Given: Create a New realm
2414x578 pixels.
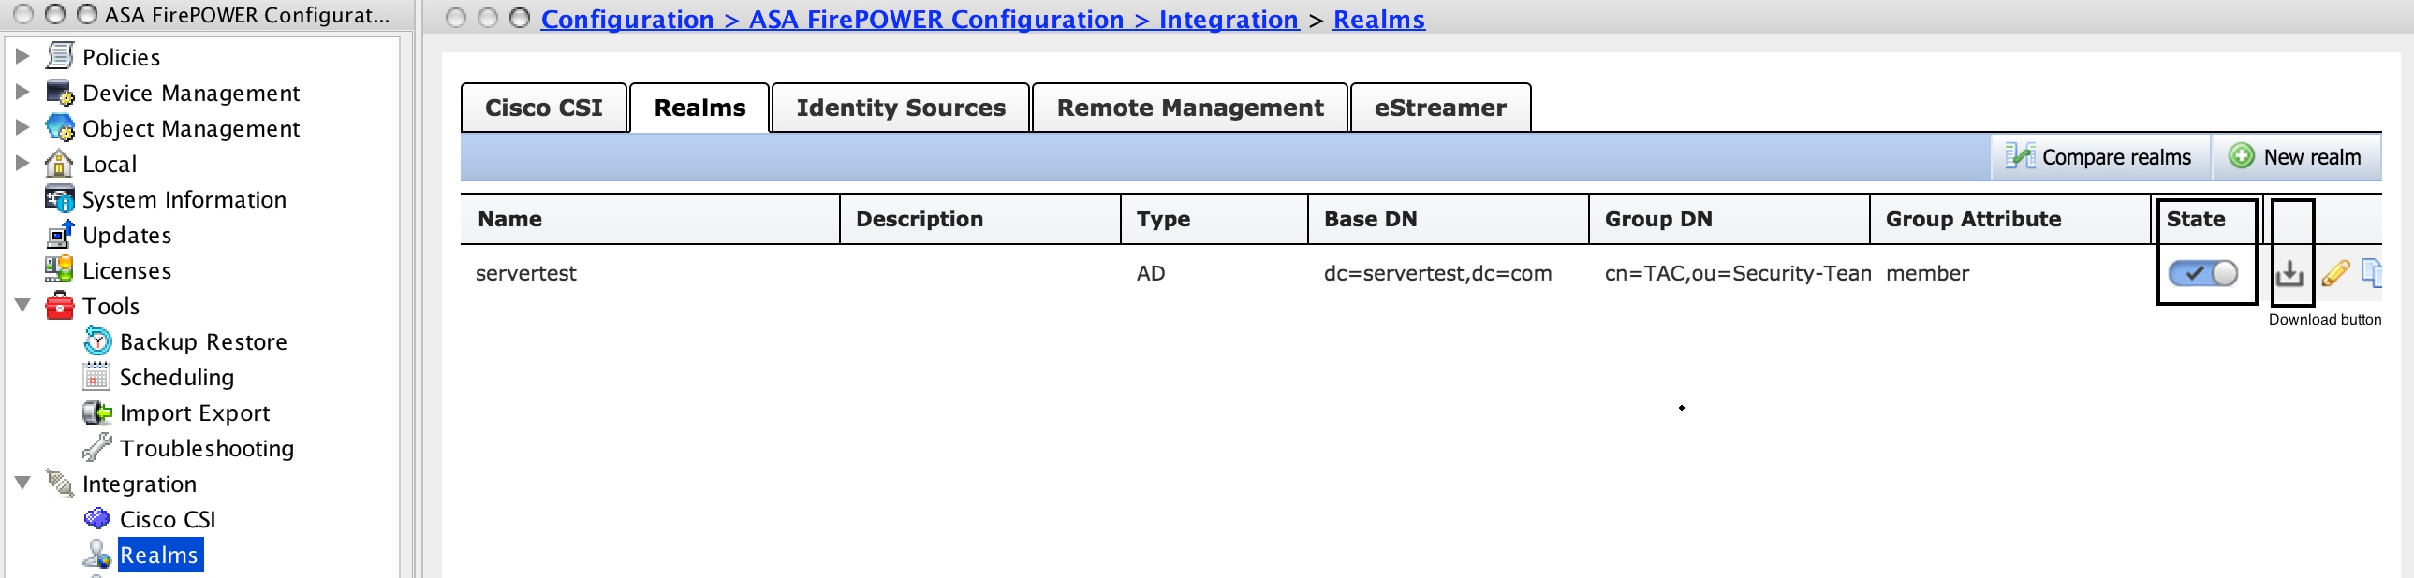Looking at the screenshot, I should click(x=2296, y=157).
